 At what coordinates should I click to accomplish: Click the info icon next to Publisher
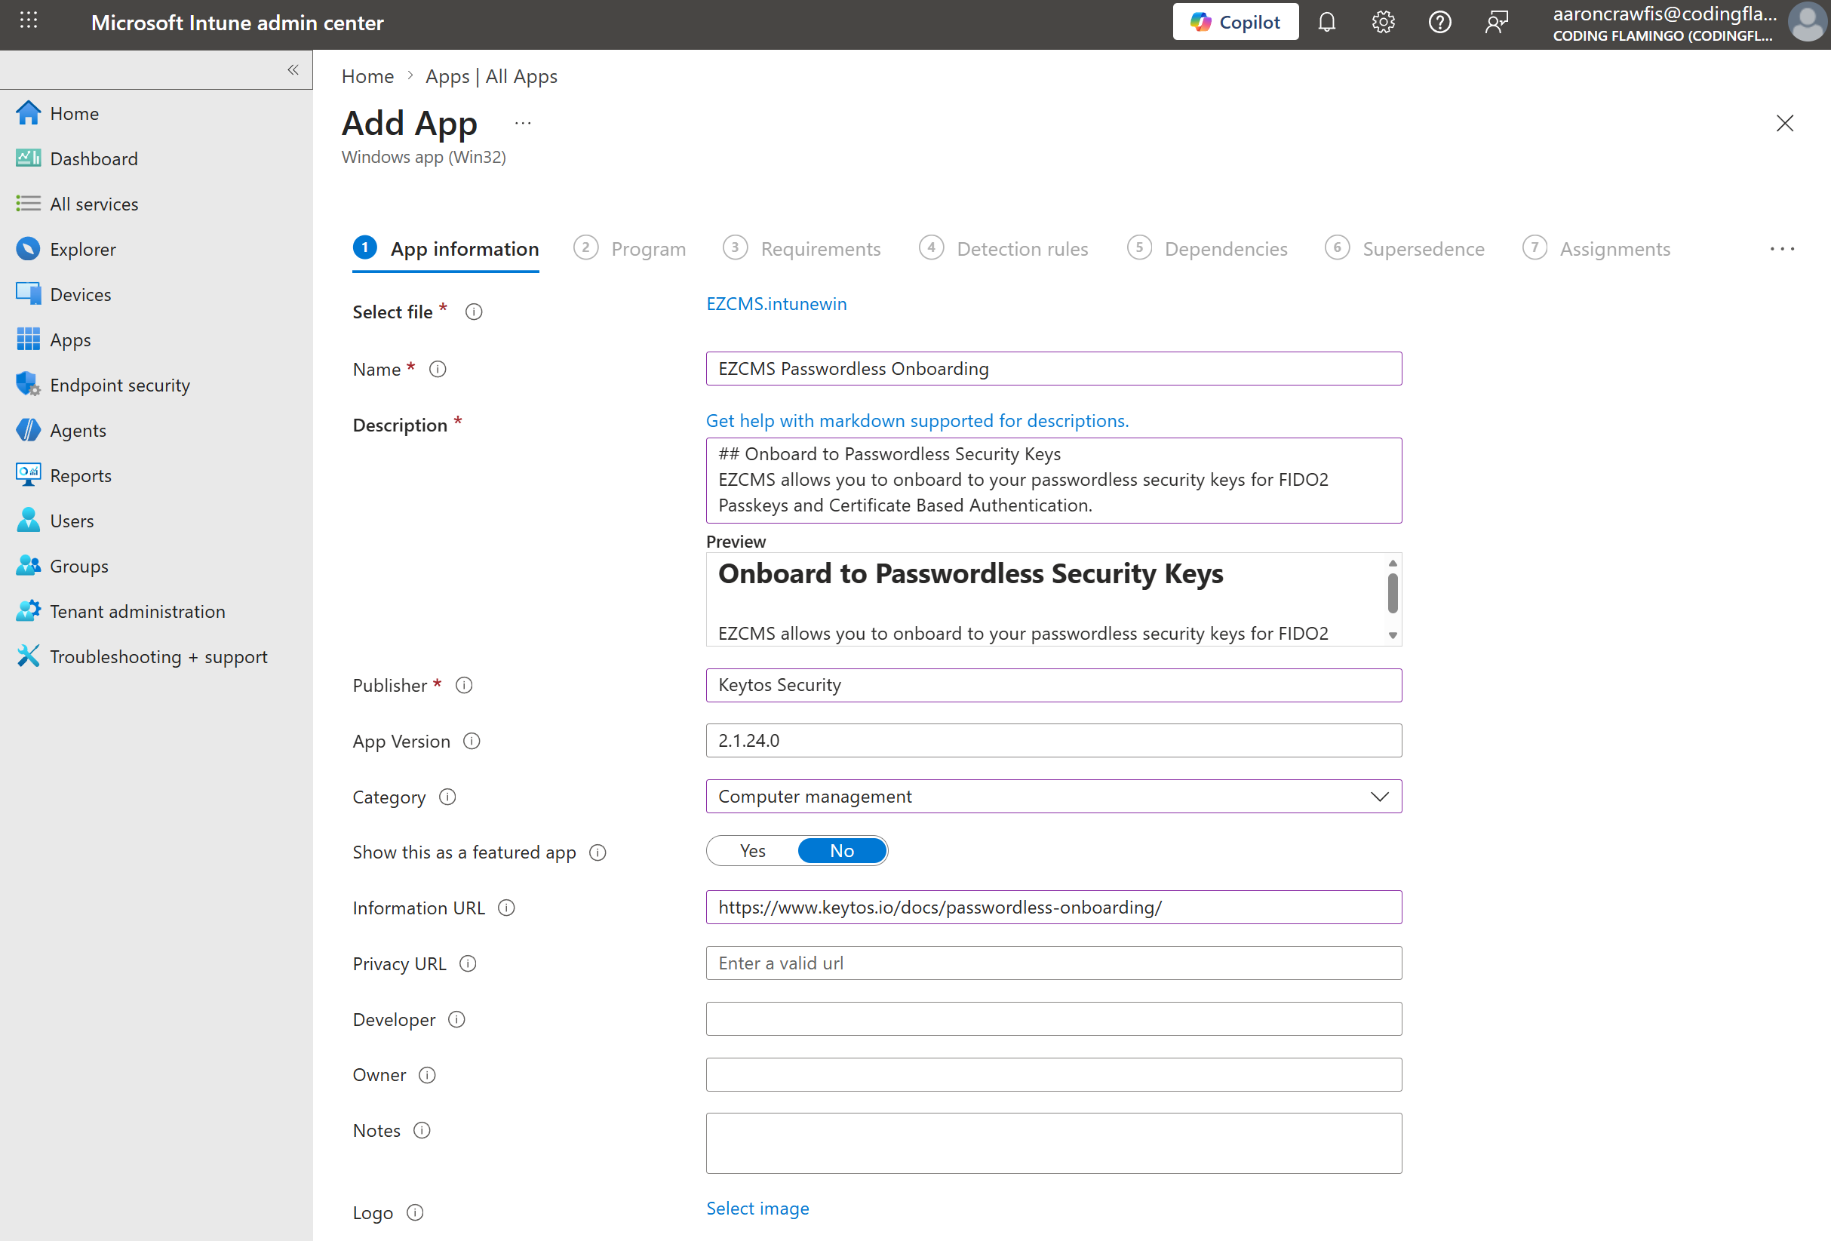[463, 686]
